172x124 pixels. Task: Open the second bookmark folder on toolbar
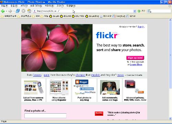coord(24,16)
